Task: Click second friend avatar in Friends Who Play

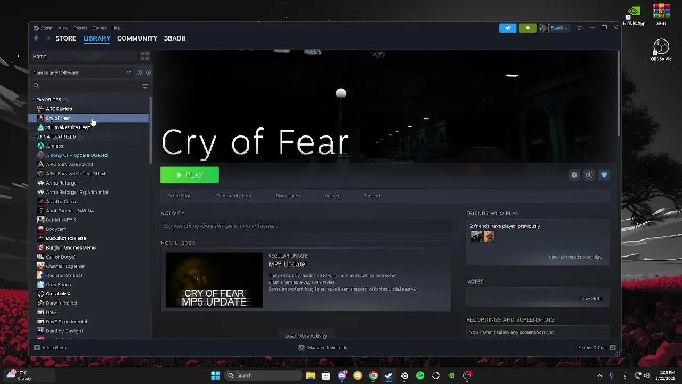Action: (x=489, y=236)
